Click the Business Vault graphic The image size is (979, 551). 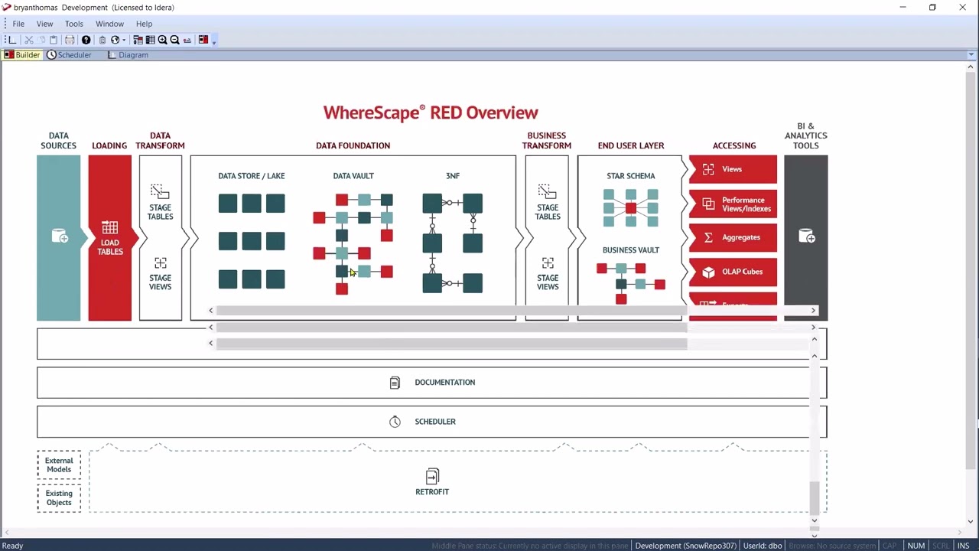pos(631,283)
